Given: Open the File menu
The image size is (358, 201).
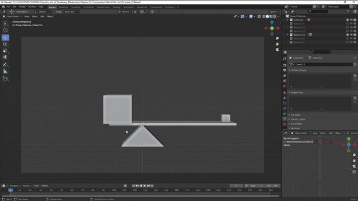Looking at the screenshot, I should point(8,7).
